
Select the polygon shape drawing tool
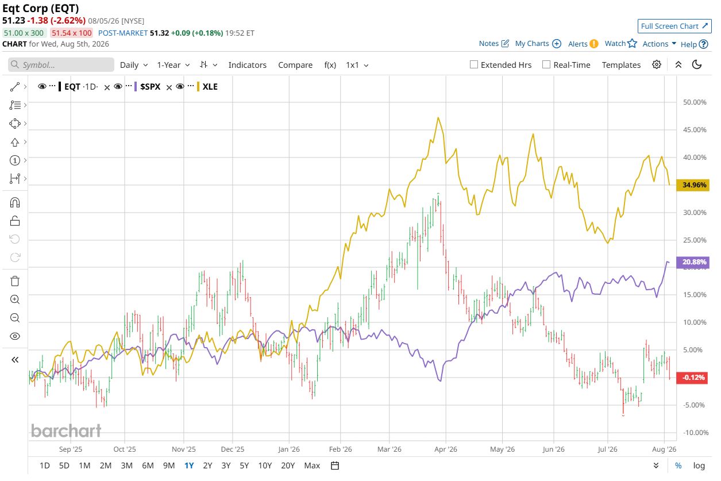15,124
